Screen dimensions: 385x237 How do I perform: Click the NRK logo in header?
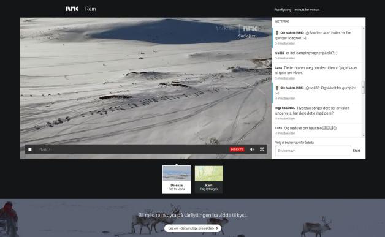(72, 9)
